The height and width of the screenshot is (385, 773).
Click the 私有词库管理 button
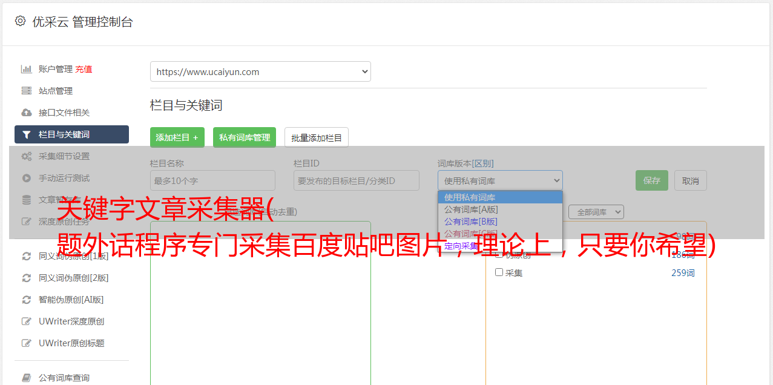pyautogui.click(x=245, y=137)
